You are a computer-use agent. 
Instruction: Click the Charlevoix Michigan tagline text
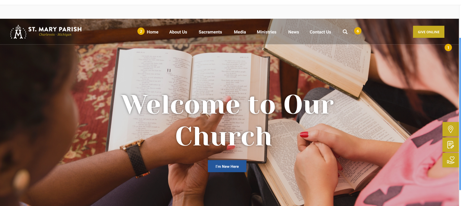pos(55,34)
